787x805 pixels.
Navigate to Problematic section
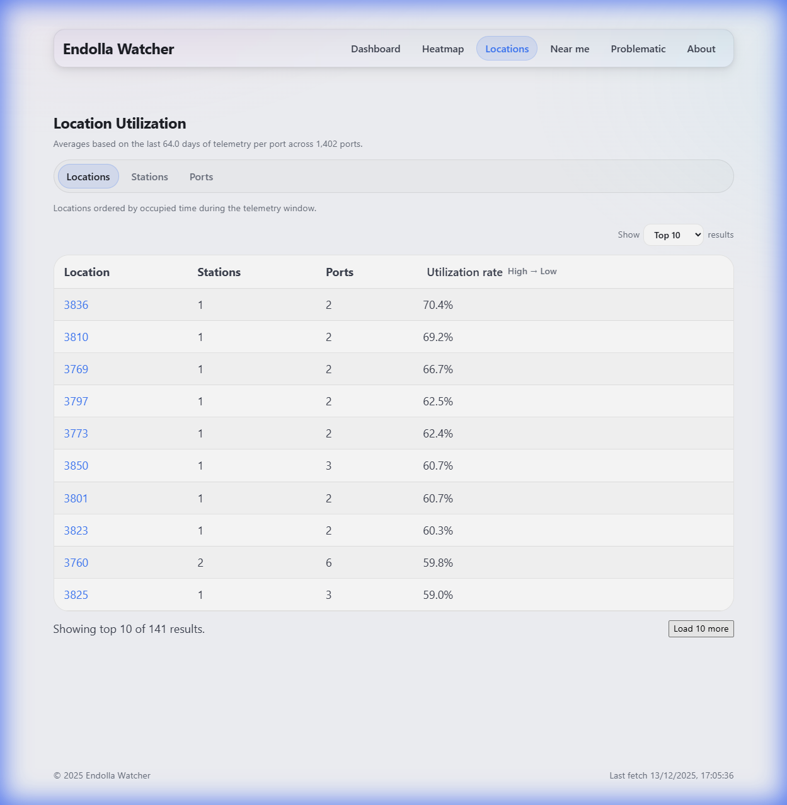638,49
